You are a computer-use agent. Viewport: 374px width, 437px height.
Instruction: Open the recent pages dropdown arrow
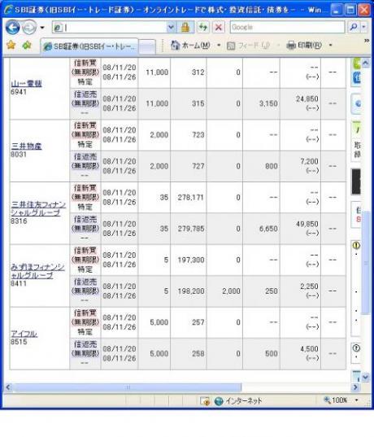click(42, 28)
